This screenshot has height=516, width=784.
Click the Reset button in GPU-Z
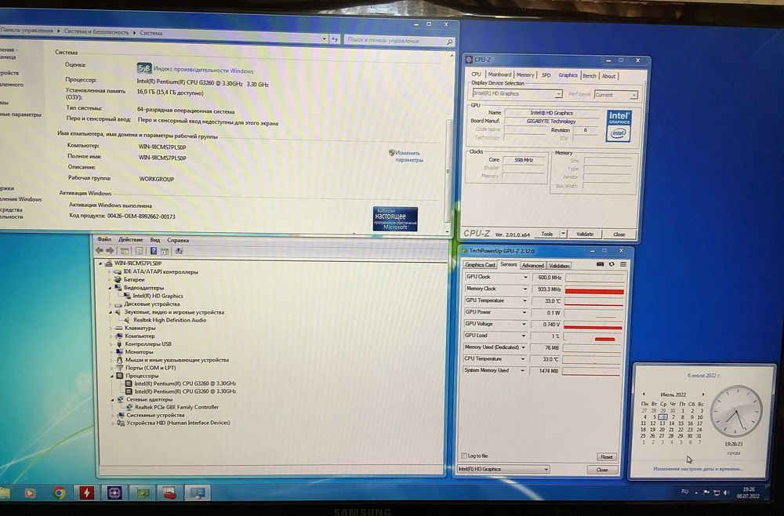pos(607,456)
